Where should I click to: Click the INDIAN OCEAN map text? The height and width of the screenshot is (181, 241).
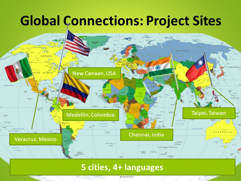click(180, 122)
